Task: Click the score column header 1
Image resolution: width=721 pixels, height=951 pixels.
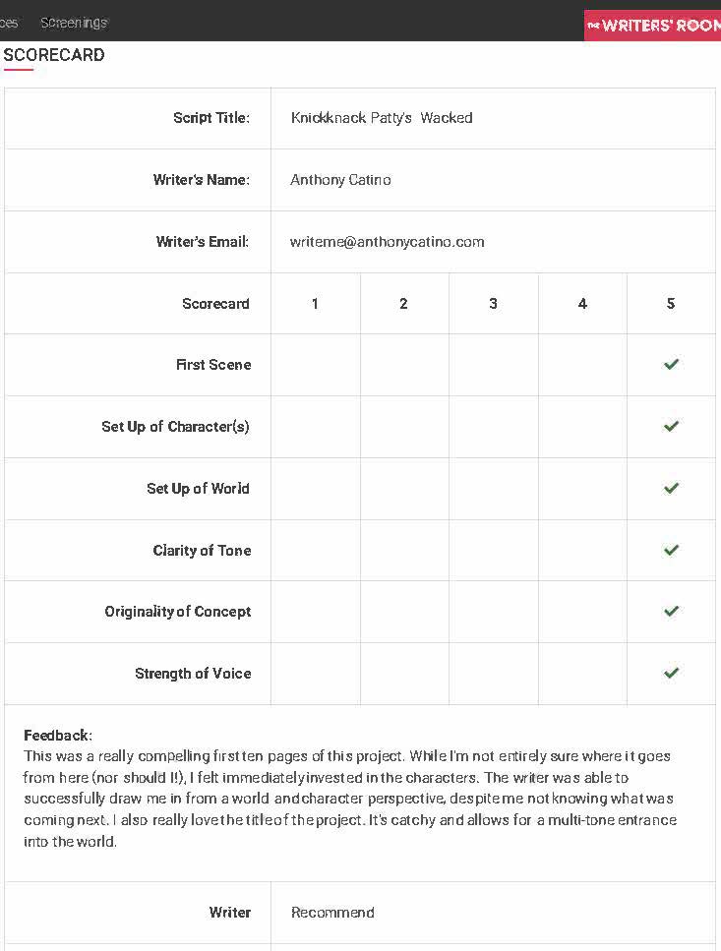Action: pos(315,304)
